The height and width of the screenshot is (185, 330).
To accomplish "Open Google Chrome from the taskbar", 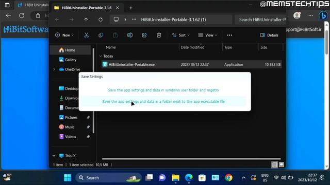I will click(228, 178).
